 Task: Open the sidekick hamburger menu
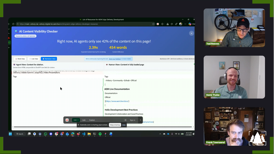(x=125, y=120)
